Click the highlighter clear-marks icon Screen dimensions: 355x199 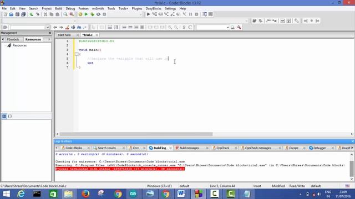(67, 27)
